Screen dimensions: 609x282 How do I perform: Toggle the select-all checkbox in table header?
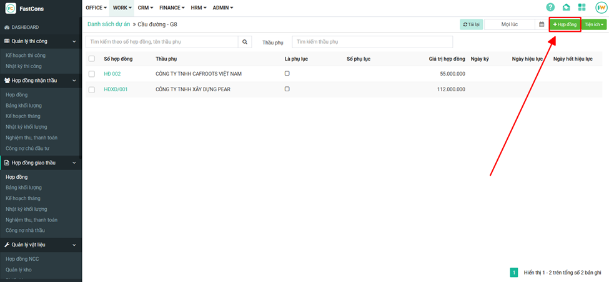tap(92, 59)
